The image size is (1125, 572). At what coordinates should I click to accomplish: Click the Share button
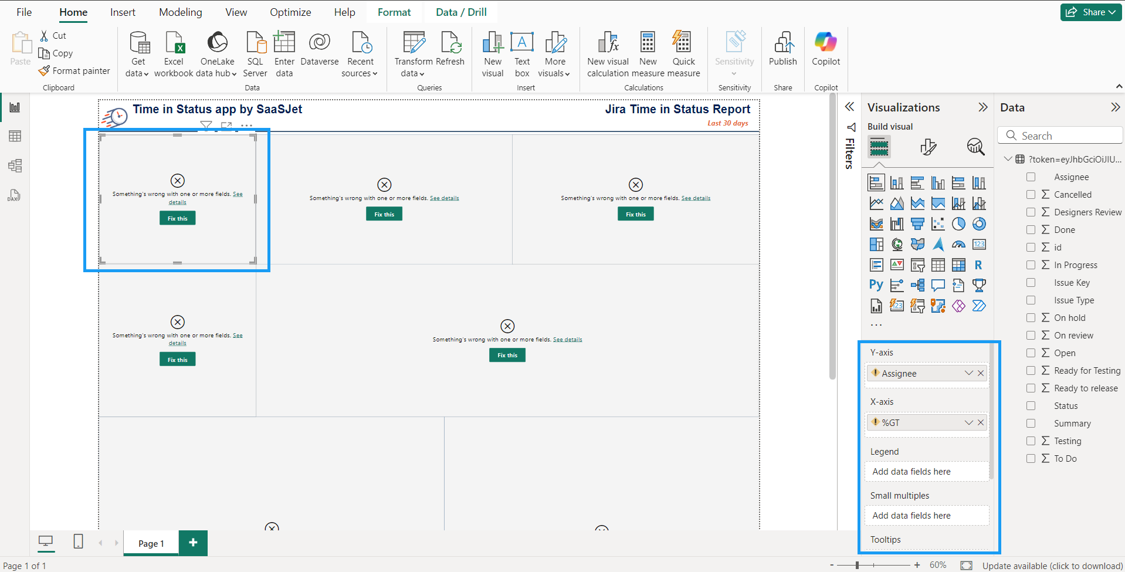1091,12
